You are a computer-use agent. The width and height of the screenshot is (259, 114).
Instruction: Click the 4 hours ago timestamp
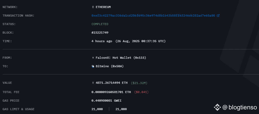(x=102, y=41)
